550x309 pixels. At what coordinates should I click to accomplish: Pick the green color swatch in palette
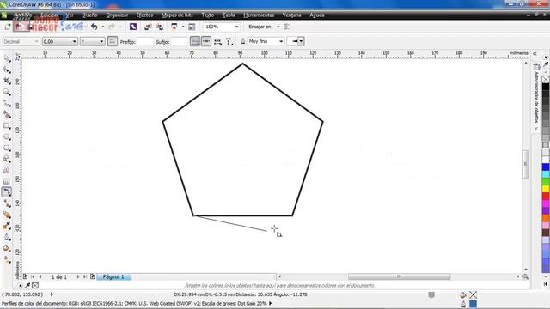(x=546, y=181)
